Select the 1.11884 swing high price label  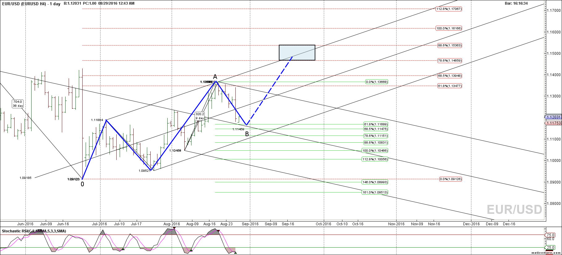pos(97,120)
